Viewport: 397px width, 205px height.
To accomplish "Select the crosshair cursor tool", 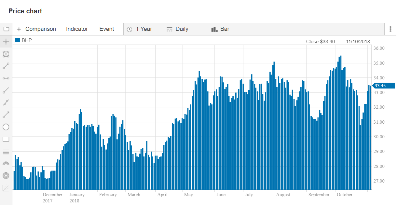I will pos(6,42).
